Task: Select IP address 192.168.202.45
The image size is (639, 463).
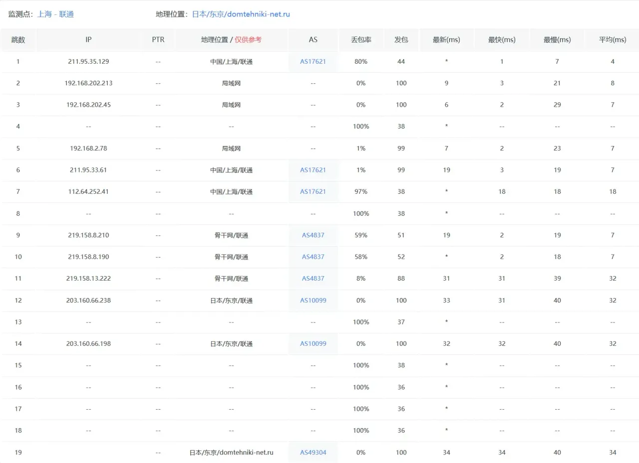Action: [88, 105]
